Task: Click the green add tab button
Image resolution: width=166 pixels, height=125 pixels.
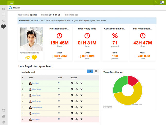Action: (x=11, y=3)
